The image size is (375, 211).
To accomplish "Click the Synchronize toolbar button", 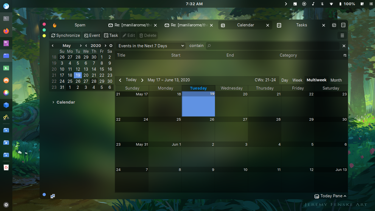I will (66, 35).
